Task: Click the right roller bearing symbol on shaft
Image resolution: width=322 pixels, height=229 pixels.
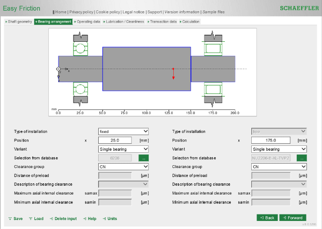Action: pyautogui.click(x=213, y=49)
